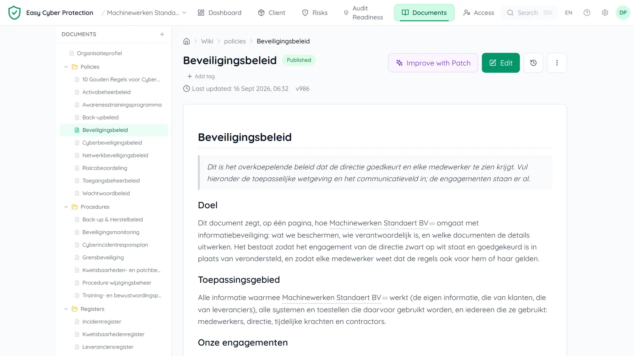Screen dimensions: 634x356
Task: Click the Registers folder icon
Action: (x=74, y=309)
